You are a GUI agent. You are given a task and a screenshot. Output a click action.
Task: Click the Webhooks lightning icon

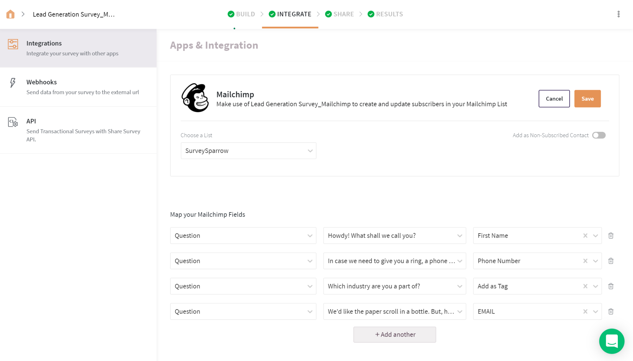coord(13,83)
